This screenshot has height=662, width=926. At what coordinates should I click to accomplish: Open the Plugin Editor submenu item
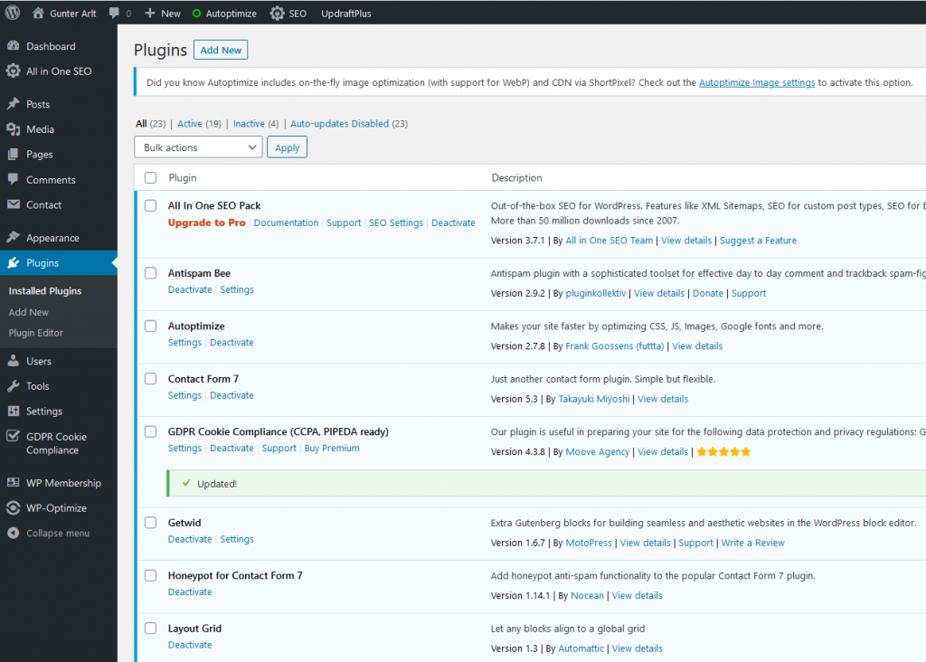(35, 333)
